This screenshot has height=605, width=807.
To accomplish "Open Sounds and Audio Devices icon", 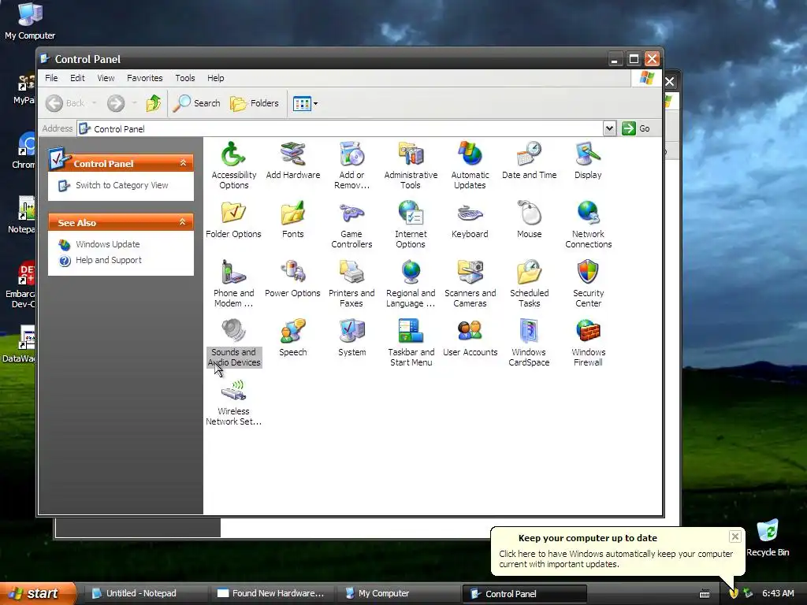I will click(x=233, y=342).
